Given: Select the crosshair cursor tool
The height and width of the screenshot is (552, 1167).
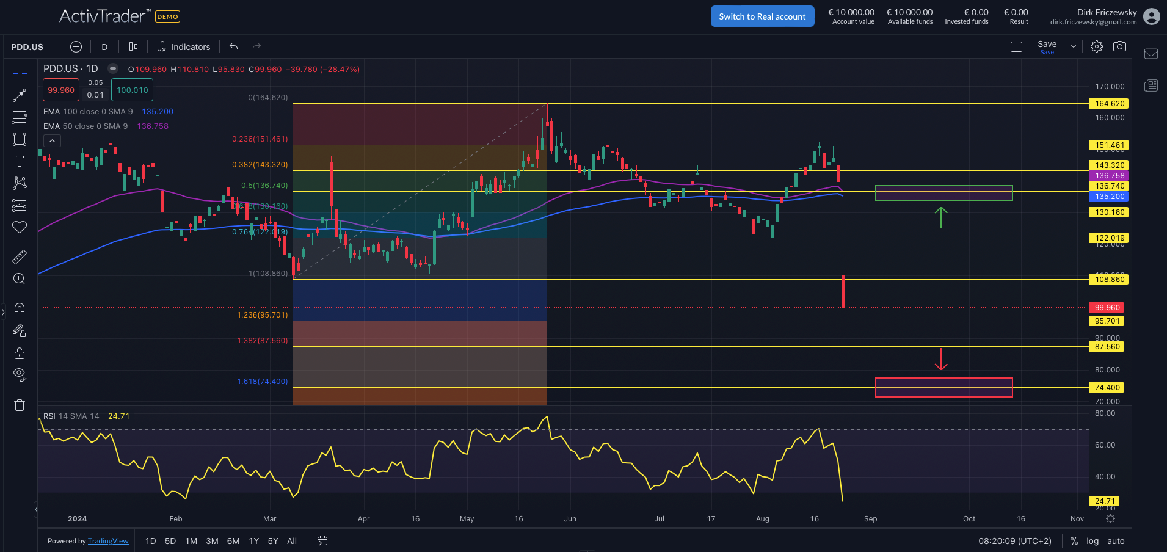Looking at the screenshot, I should (x=20, y=73).
